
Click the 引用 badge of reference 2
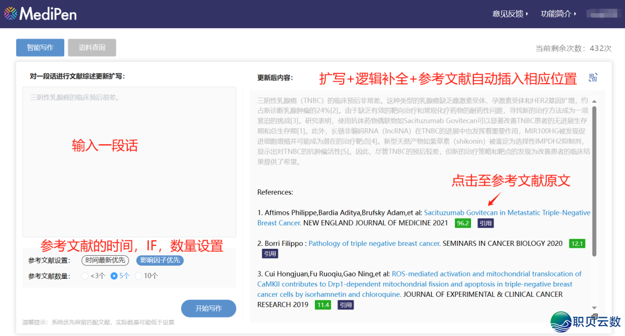[270, 253]
